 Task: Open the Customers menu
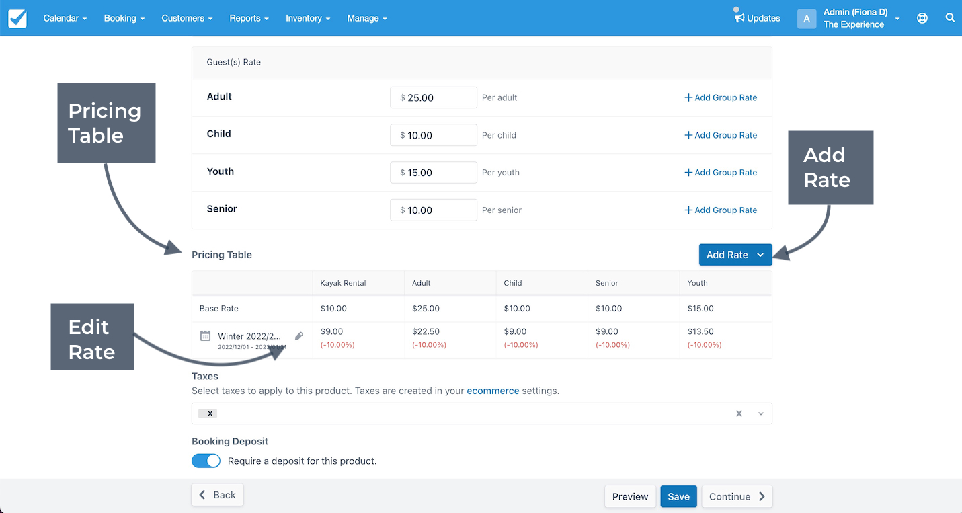pos(187,18)
